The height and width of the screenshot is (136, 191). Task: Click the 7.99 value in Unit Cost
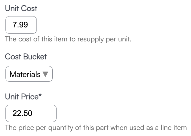pos(20,25)
